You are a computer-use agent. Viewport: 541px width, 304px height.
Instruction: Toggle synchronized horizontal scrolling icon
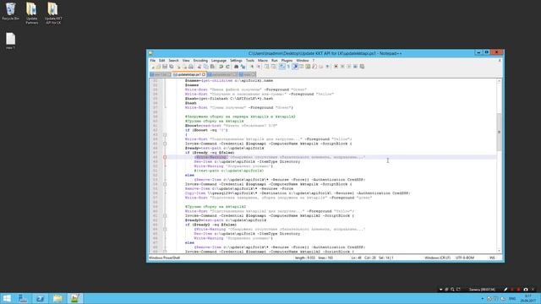[x=273, y=67]
